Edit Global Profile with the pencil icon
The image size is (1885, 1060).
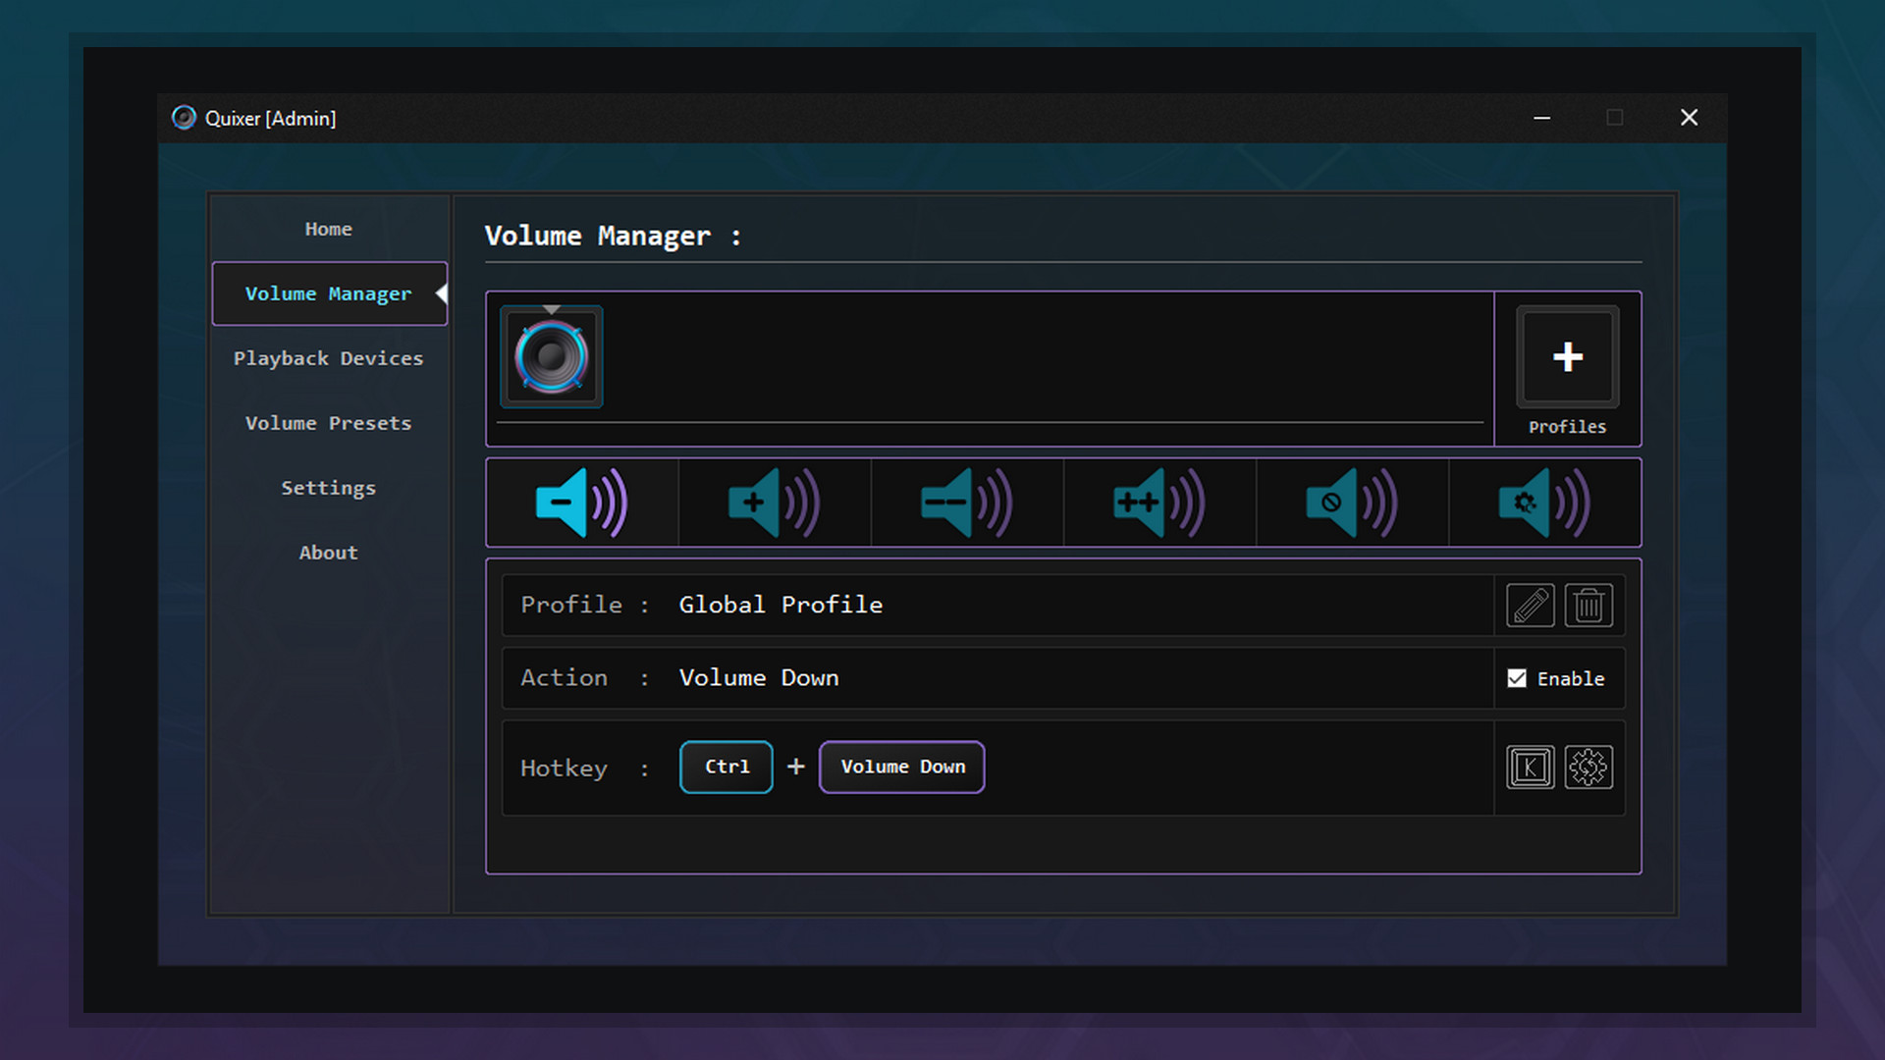pyautogui.click(x=1531, y=605)
